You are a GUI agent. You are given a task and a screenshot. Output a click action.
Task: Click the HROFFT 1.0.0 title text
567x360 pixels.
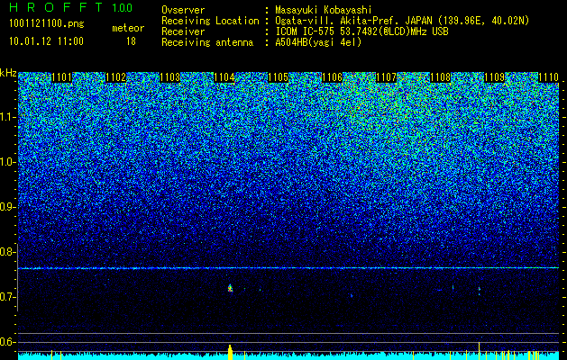(x=71, y=7)
